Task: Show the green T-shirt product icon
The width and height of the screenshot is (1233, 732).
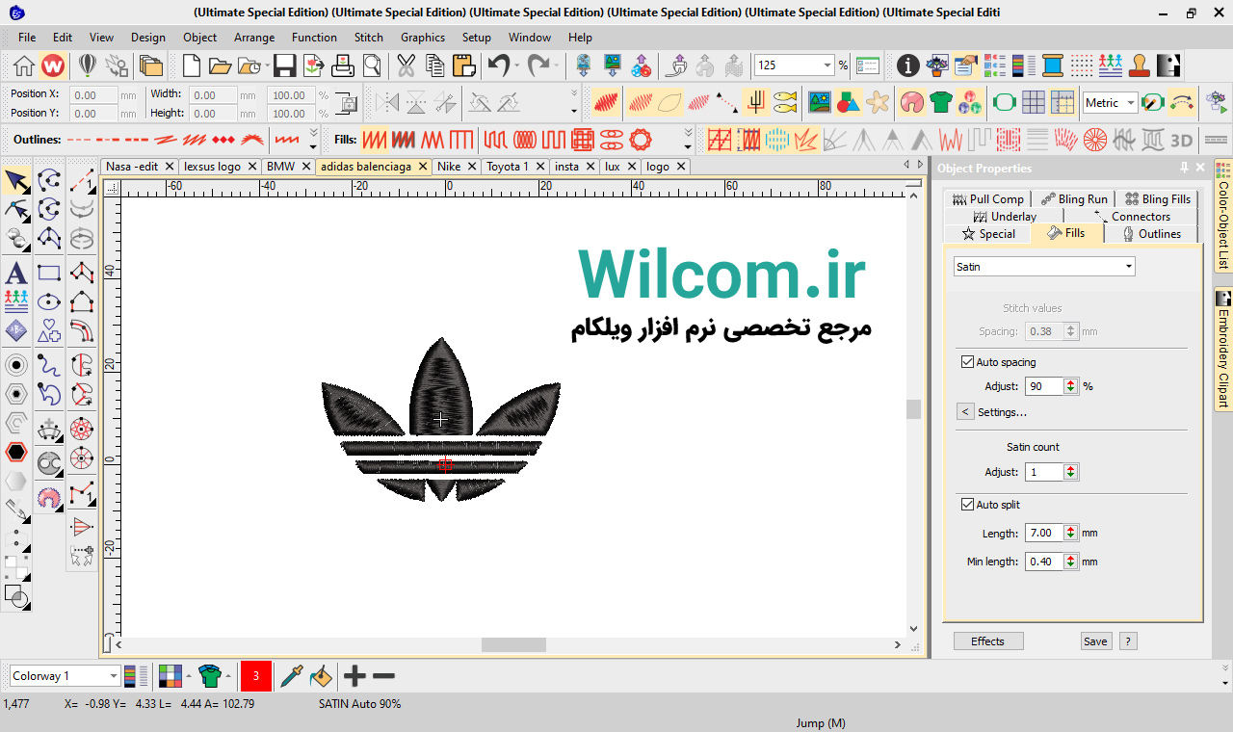Action: tap(941, 102)
